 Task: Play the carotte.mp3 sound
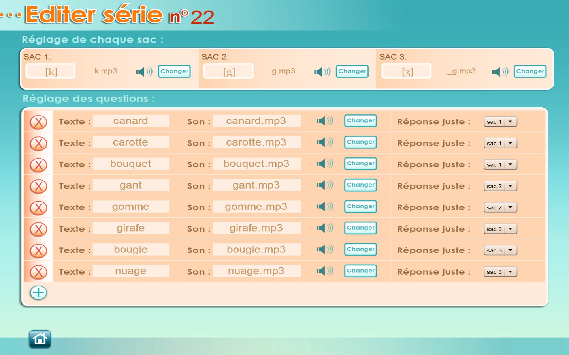coord(325,142)
